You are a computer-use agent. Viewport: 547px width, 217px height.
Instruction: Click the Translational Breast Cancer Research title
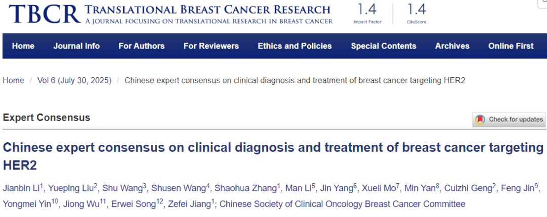[x=208, y=10]
